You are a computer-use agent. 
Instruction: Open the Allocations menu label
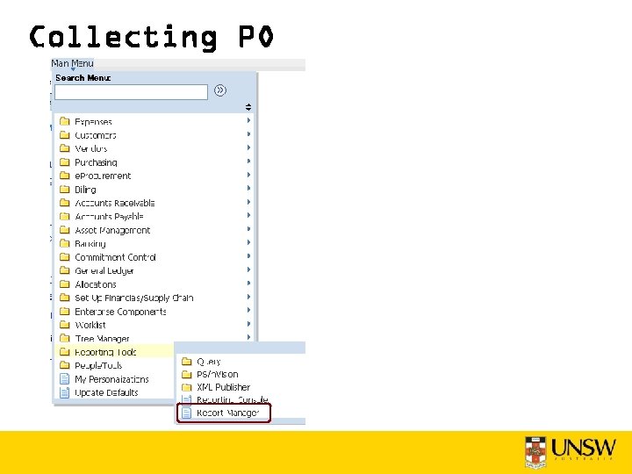pyautogui.click(x=96, y=284)
